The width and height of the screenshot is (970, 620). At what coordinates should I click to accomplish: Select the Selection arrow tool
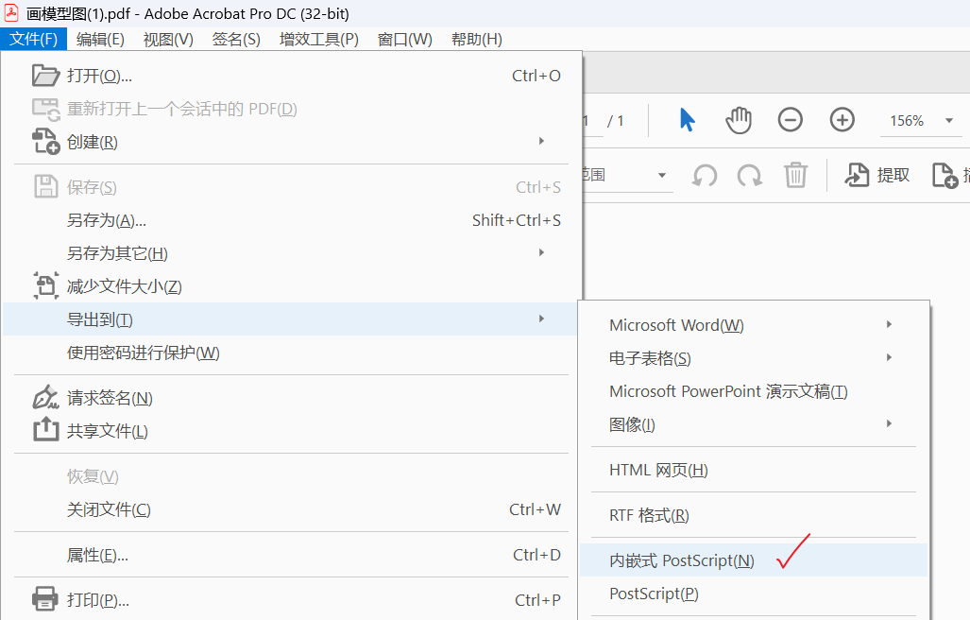pyautogui.click(x=687, y=120)
